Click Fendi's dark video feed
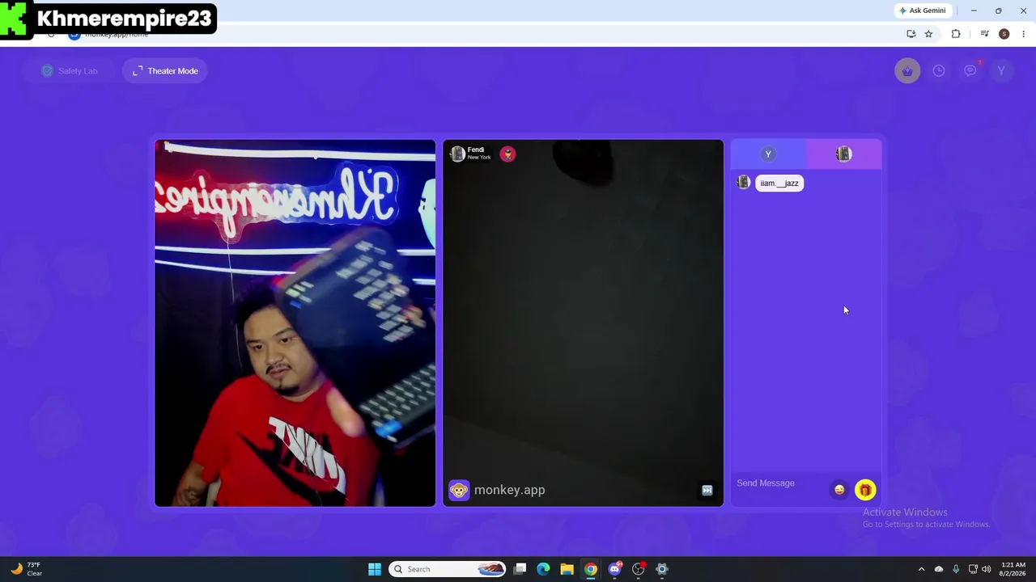 click(583, 323)
